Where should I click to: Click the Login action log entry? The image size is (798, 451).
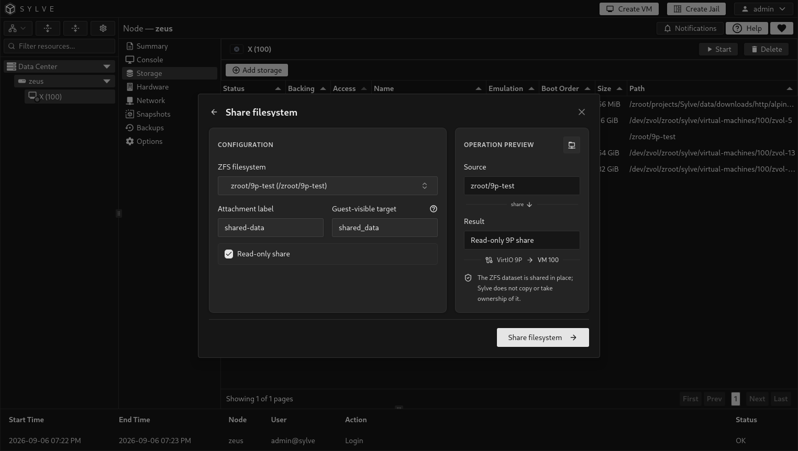pos(354,441)
